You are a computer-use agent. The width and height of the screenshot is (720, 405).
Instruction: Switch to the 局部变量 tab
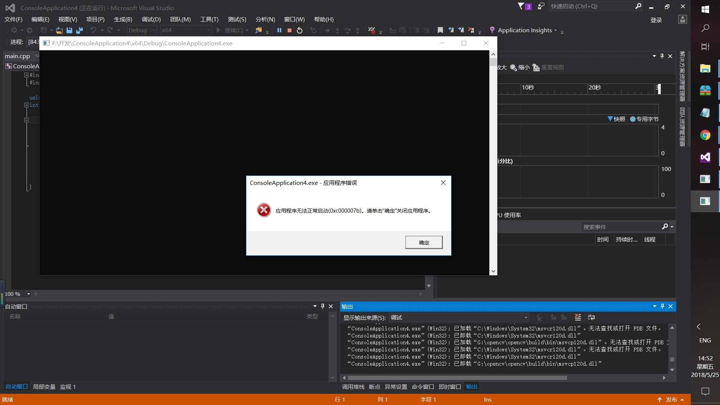coord(44,387)
